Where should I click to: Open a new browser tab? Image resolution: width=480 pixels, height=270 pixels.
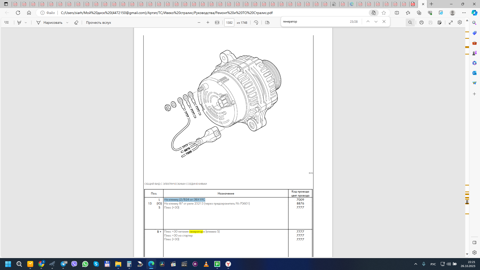[x=431, y=4]
